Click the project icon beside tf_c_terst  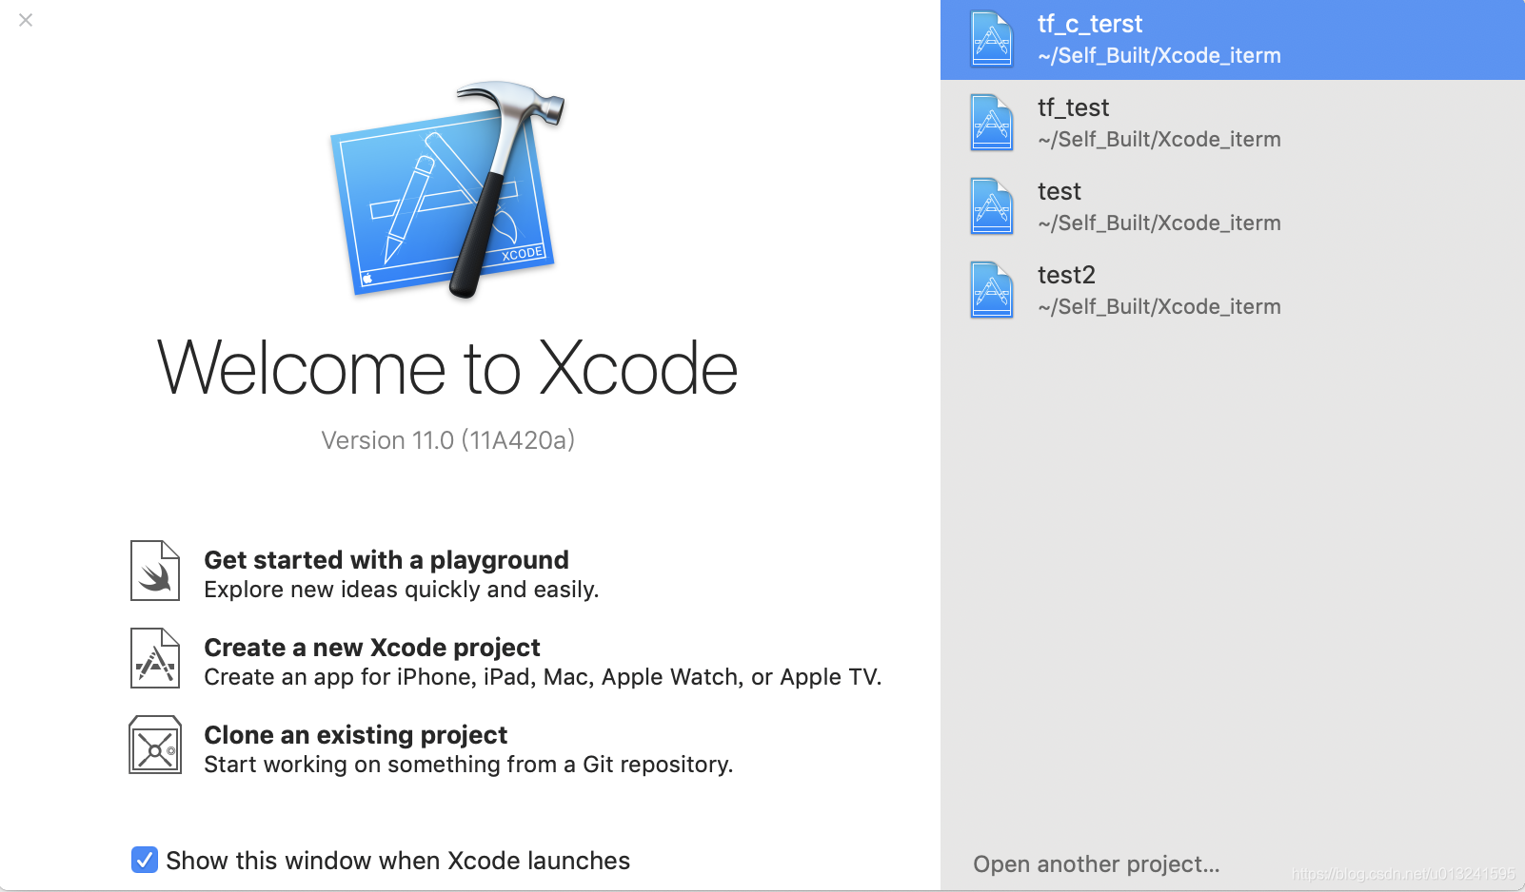(991, 39)
